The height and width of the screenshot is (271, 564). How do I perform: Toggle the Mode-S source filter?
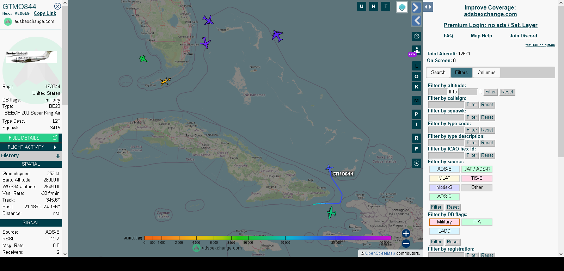click(x=444, y=187)
